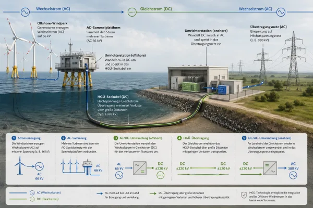Click the shield checkmark icon in the legend
This screenshot has height=208, width=313.
click(x=244, y=195)
